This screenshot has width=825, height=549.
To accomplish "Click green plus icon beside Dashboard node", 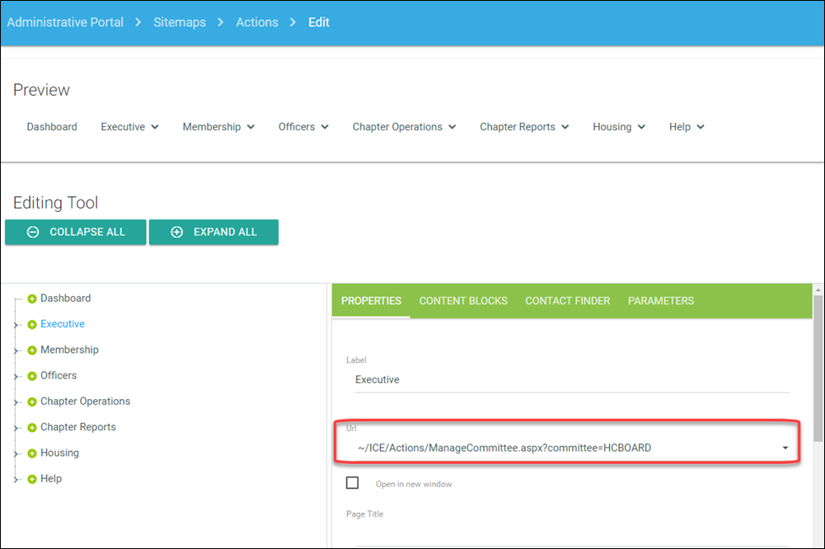I will pyautogui.click(x=32, y=298).
